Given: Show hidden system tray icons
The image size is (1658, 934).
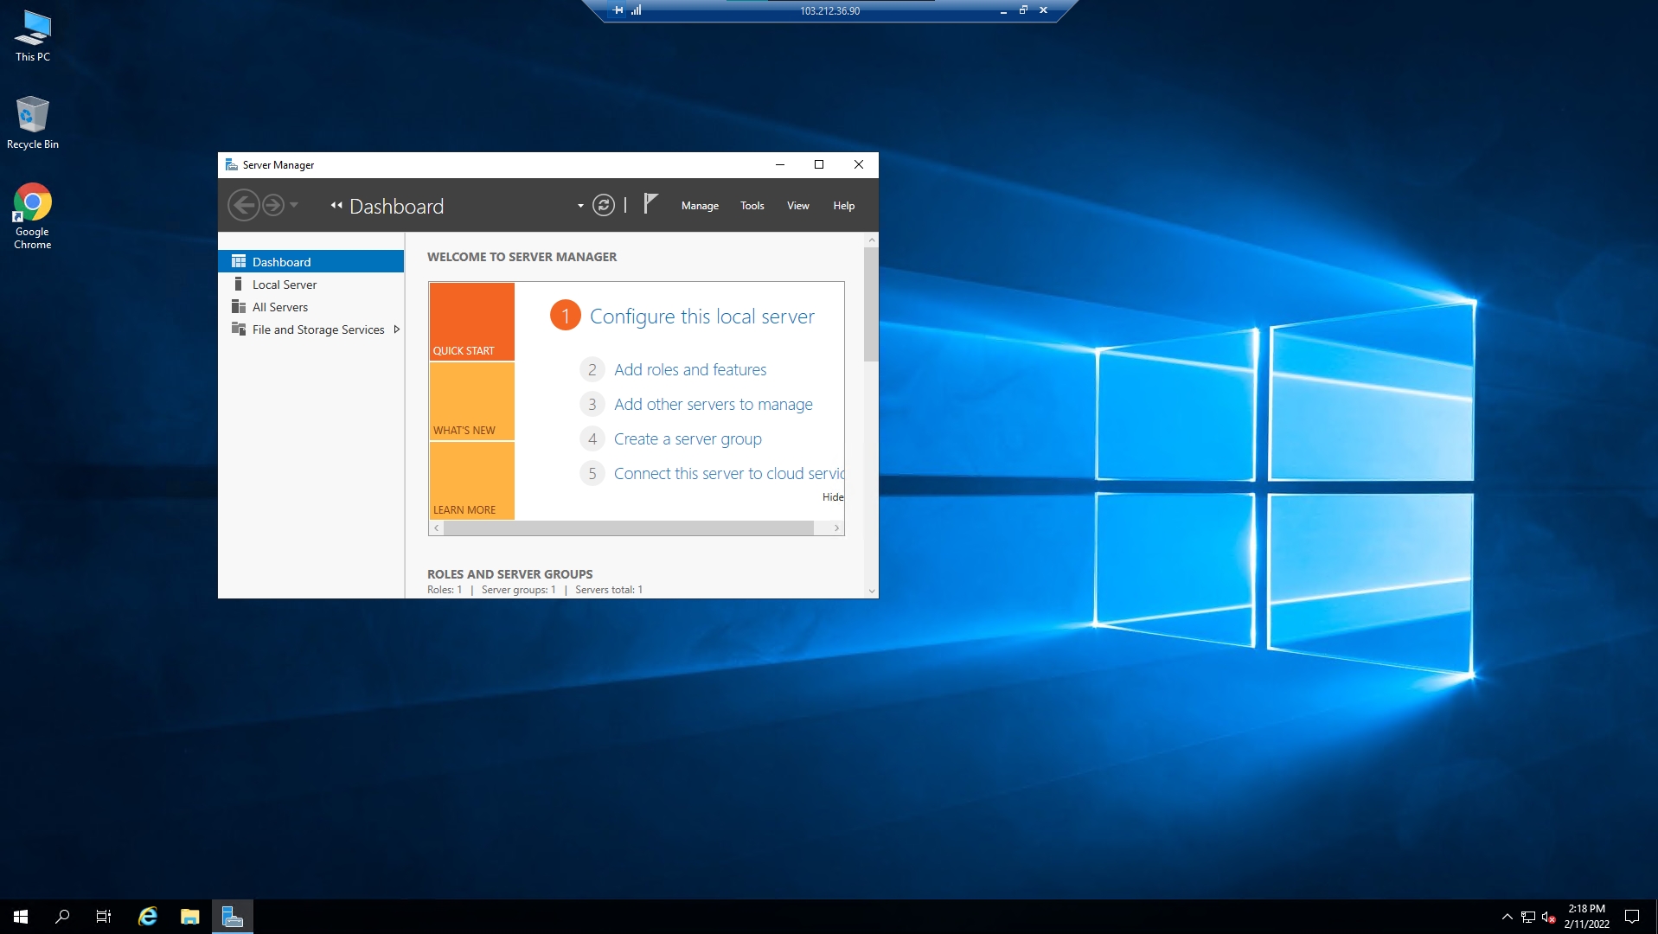Looking at the screenshot, I should [1507, 917].
